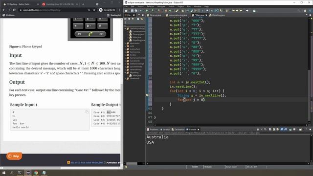Click the light bulb tip icon in status bar

[x=126, y=167]
